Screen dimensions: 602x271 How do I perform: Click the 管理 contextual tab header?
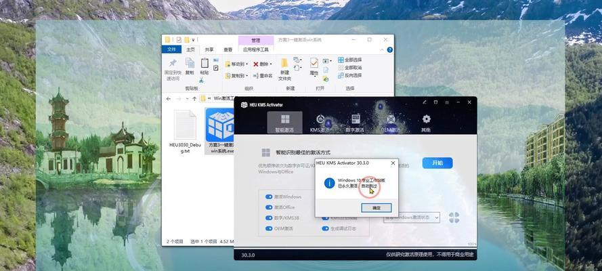(x=256, y=40)
